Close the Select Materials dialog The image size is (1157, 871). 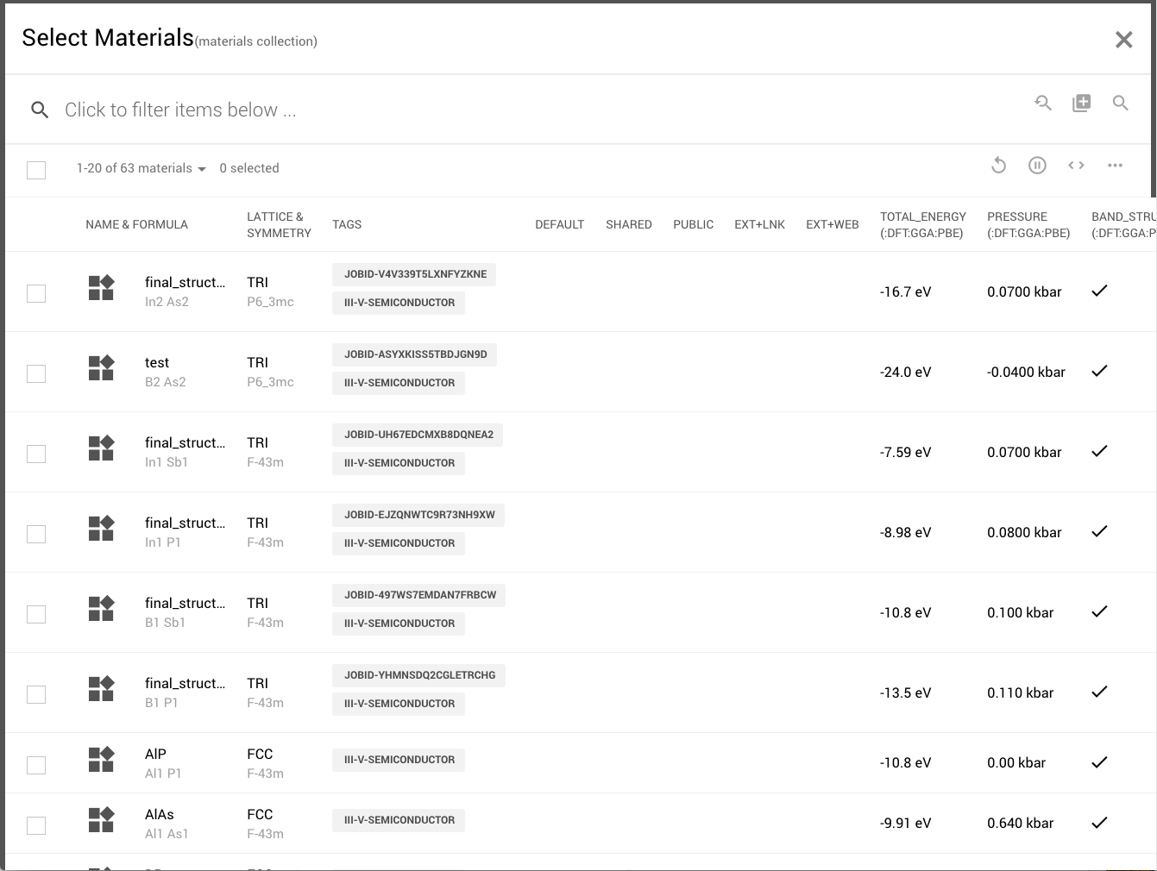click(x=1123, y=40)
